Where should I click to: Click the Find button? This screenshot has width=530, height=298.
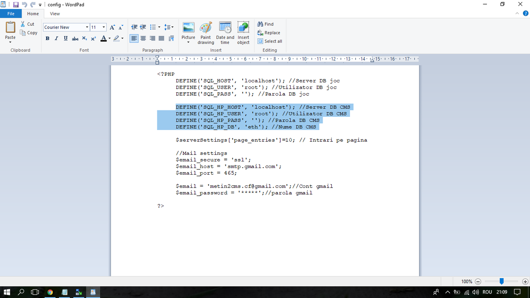coord(265,24)
